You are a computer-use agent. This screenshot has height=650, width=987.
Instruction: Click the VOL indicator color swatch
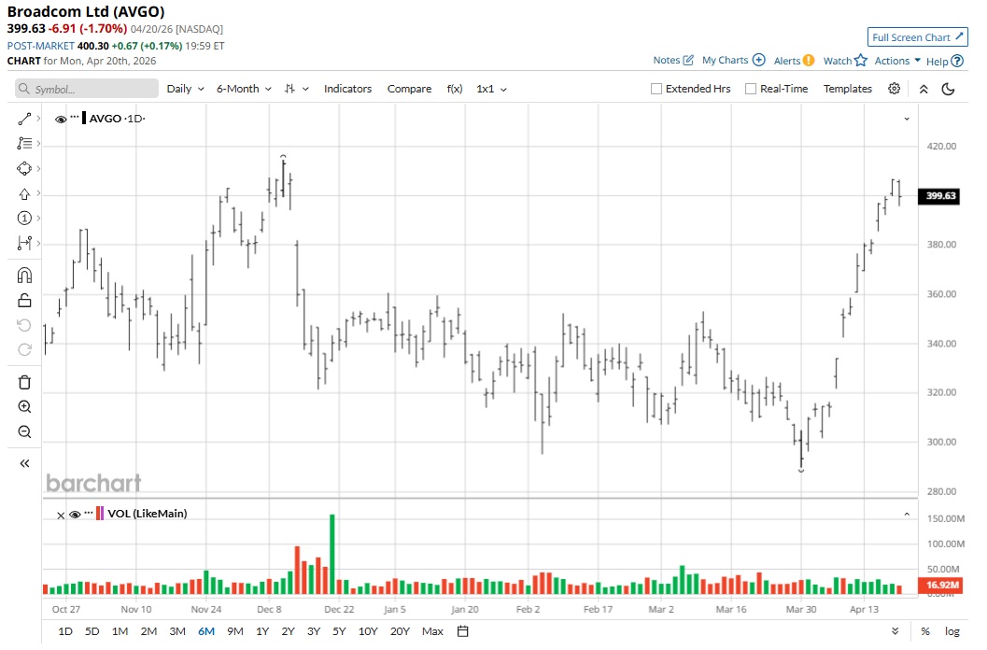tap(100, 514)
